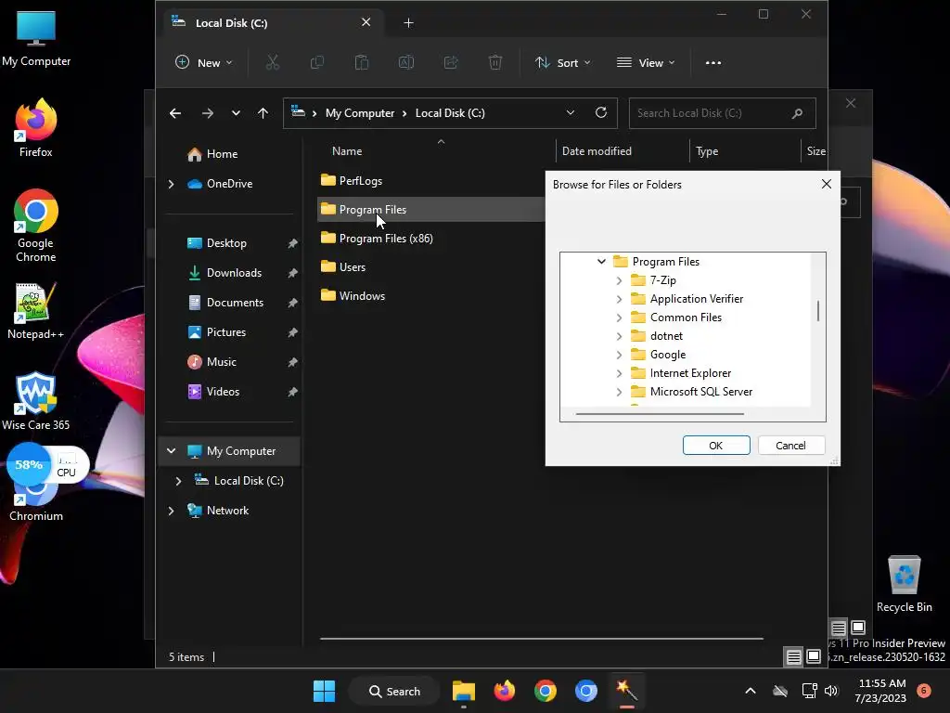Open recent locations dropdown arrow

(236, 113)
